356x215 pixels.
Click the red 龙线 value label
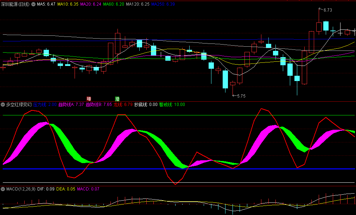(123, 105)
